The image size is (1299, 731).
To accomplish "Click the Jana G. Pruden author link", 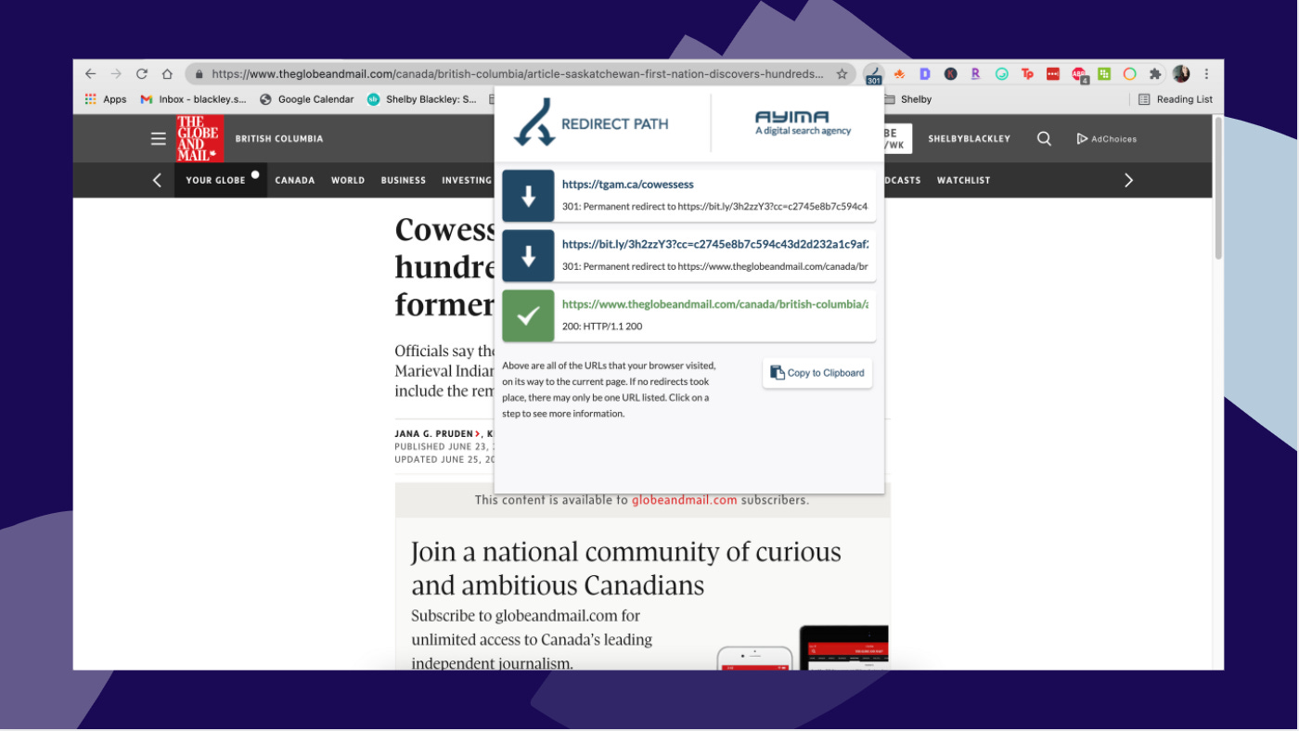I will tap(435, 433).
